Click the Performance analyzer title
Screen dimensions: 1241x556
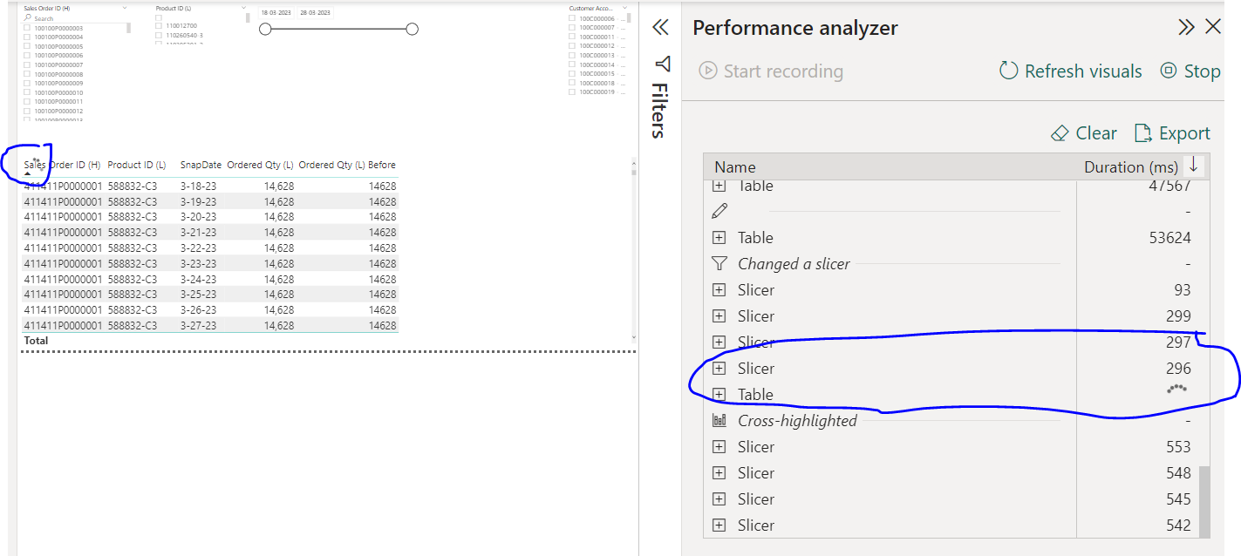[x=795, y=28]
